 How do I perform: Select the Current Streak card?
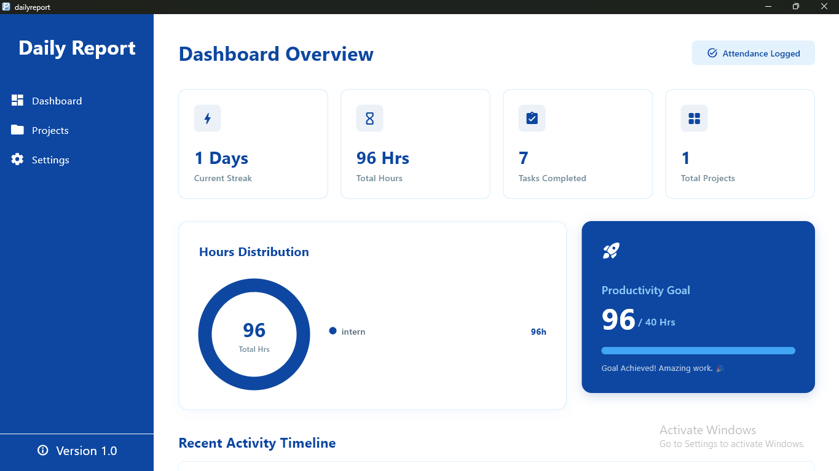pos(253,144)
